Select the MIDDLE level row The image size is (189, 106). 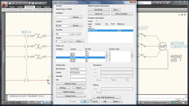(x=110, y=29)
